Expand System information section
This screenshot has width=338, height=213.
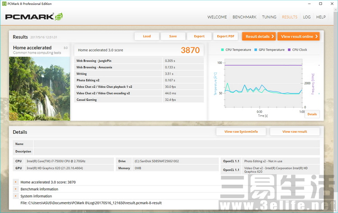point(15,196)
